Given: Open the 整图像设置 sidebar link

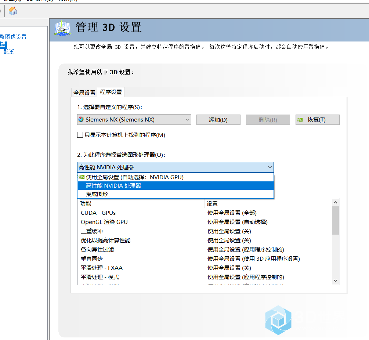Looking at the screenshot, I should click(13, 37).
